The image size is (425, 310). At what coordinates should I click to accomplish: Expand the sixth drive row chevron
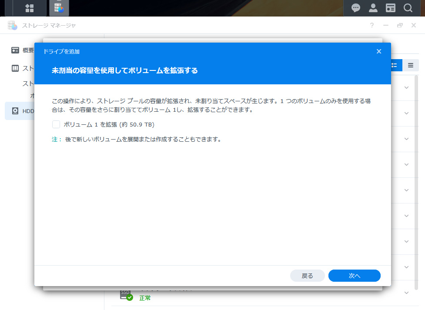pos(407,216)
